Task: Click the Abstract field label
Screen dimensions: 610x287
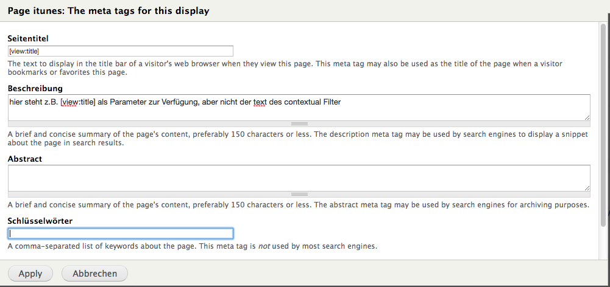Action: coord(25,159)
